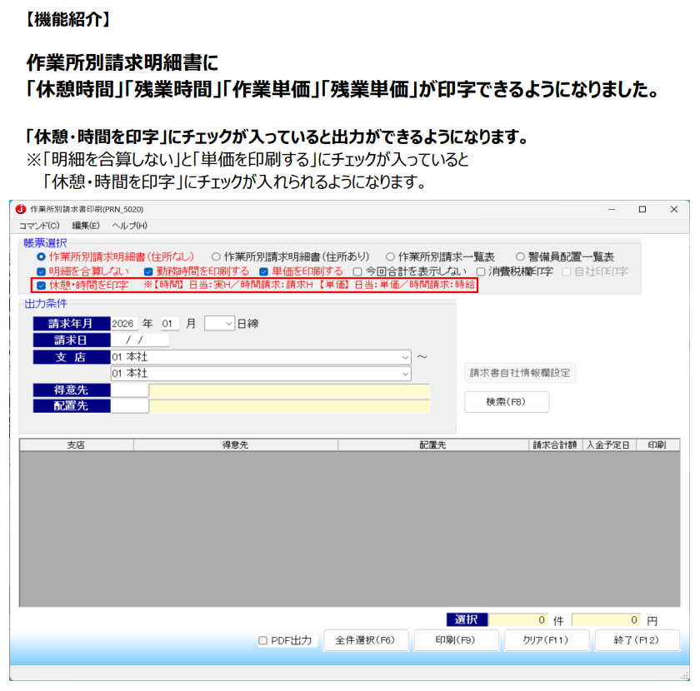Open the ヘルプ(H) menu
Viewport: 700px width, 691px height.
coord(129,226)
